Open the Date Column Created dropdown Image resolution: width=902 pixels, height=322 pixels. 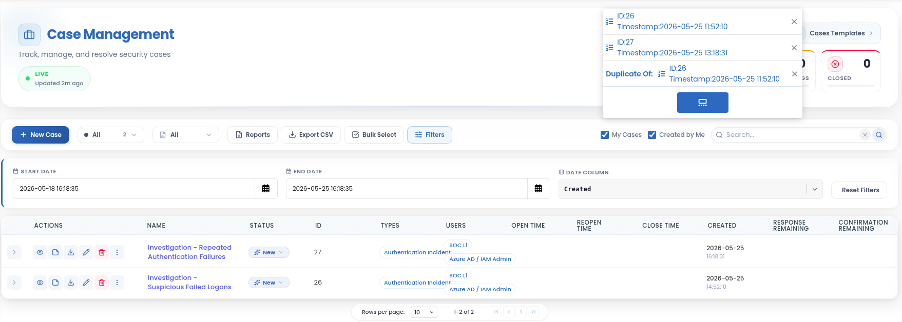pos(690,189)
